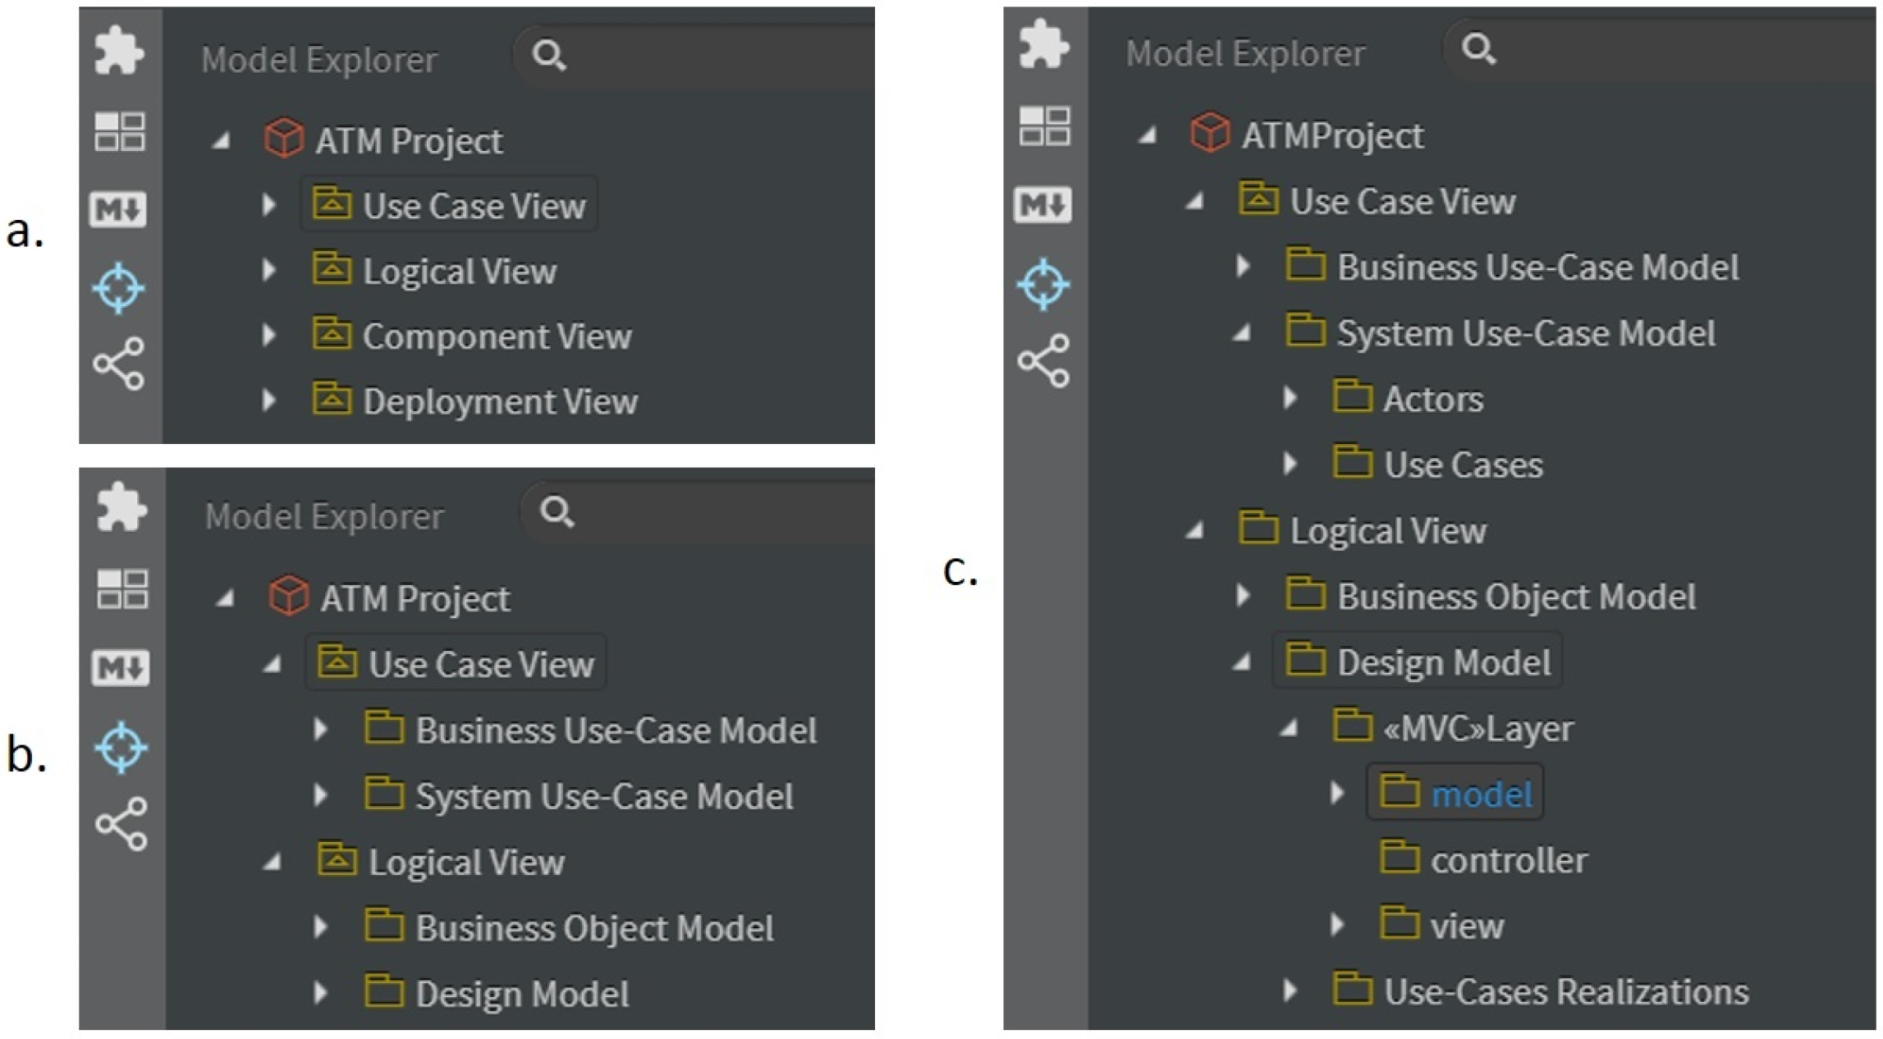This screenshot has height=1039, width=1883.
Task: Expand the Component View node
Action: tap(268, 335)
